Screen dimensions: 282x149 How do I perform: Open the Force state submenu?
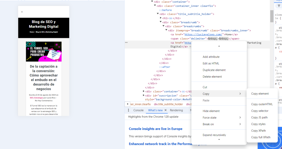[219, 118]
